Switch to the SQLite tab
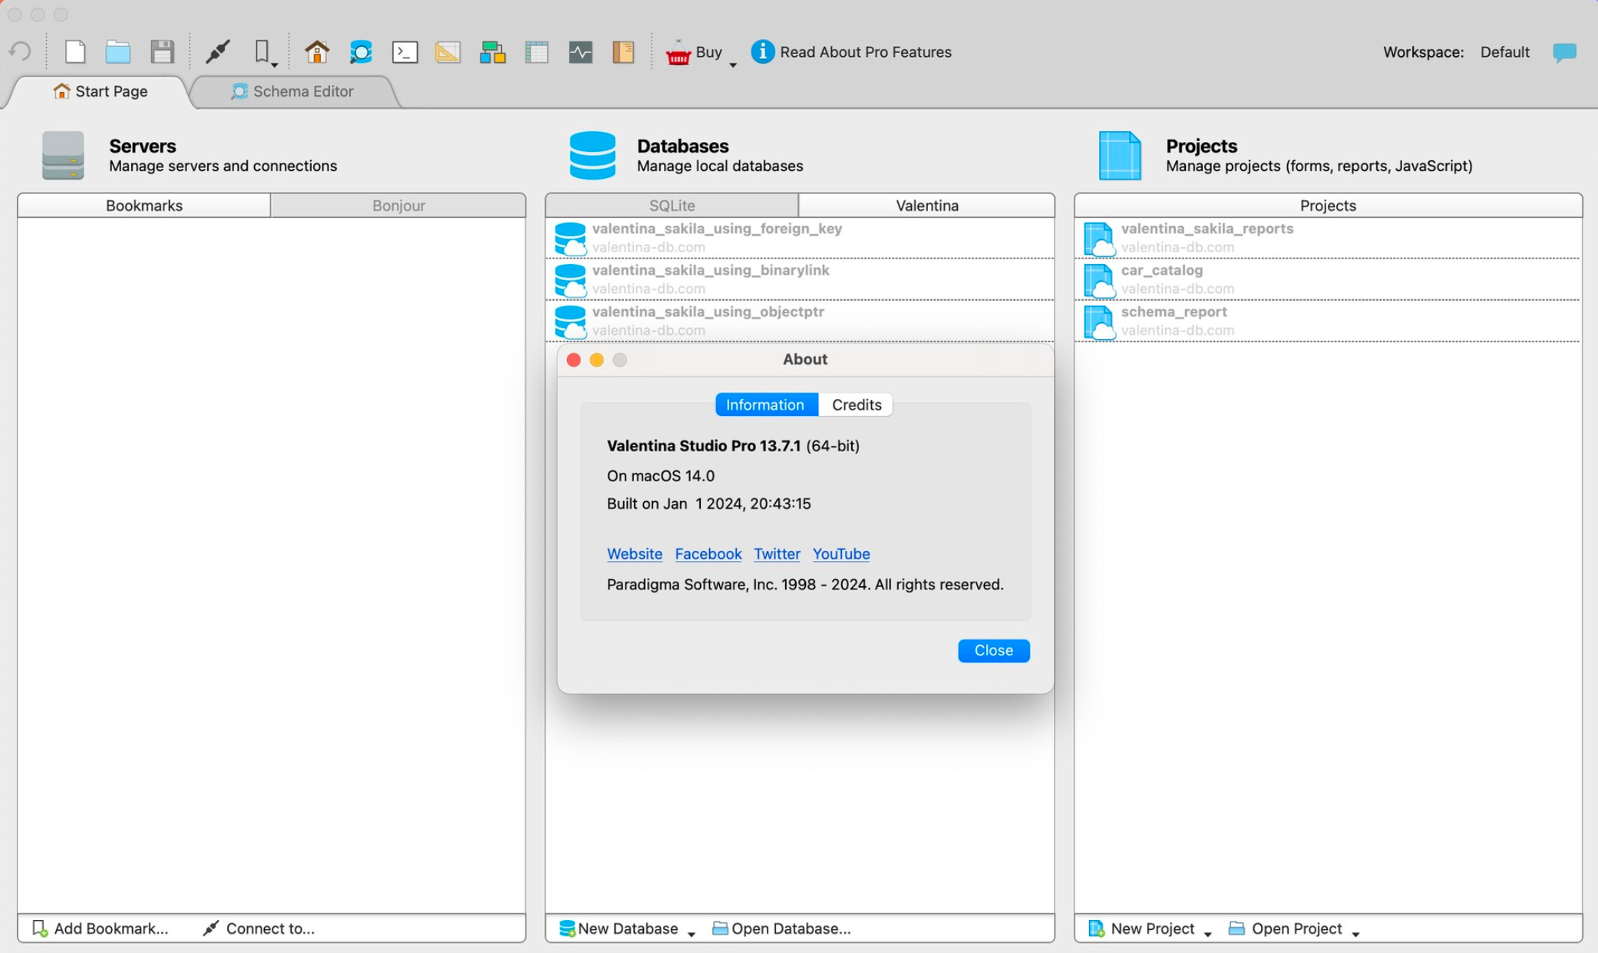This screenshot has width=1598, height=953. (671, 206)
